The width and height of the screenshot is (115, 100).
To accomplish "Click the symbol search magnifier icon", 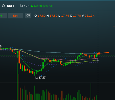I will 4,6.
